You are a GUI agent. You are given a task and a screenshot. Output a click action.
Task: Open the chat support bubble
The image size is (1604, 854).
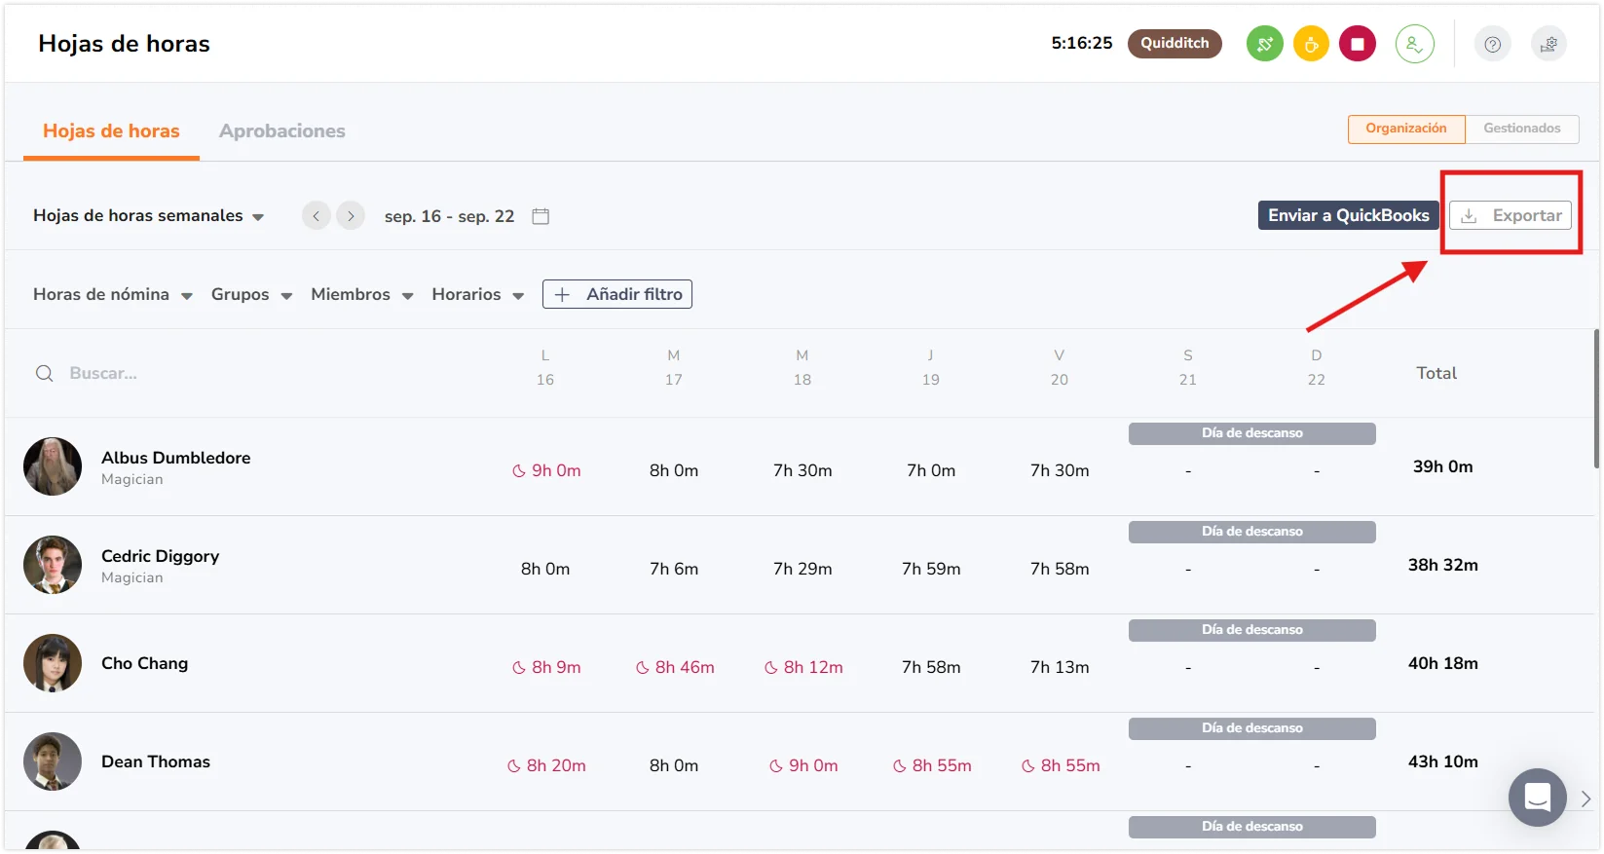click(x=1537, y=798)
